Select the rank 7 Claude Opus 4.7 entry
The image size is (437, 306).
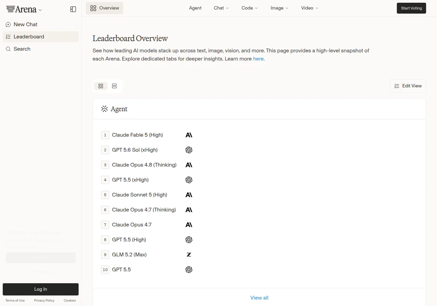[x=132, y=225]
